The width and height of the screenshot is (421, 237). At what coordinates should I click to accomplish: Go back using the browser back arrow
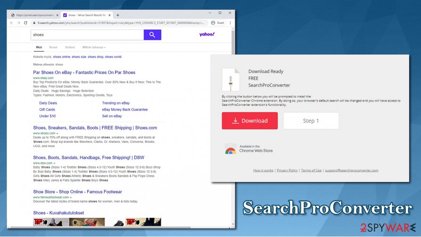[x=12, y=23]
